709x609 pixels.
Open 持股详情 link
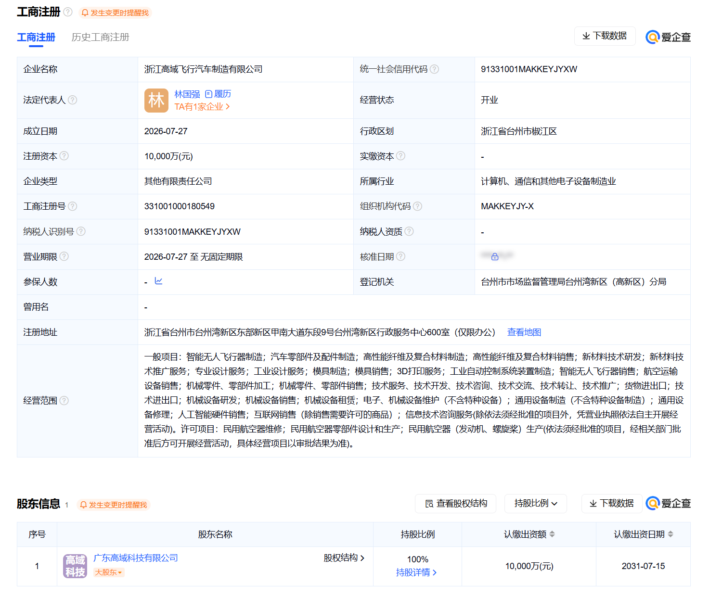pos(416,572)
